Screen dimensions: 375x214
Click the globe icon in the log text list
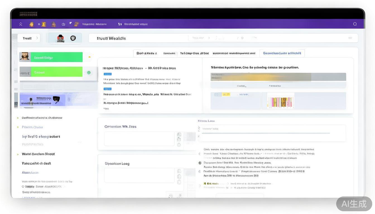[x=200, y=163]
